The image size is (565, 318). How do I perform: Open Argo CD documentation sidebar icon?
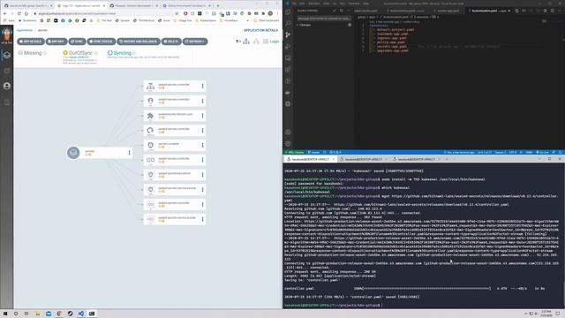[x=7, y=102]
